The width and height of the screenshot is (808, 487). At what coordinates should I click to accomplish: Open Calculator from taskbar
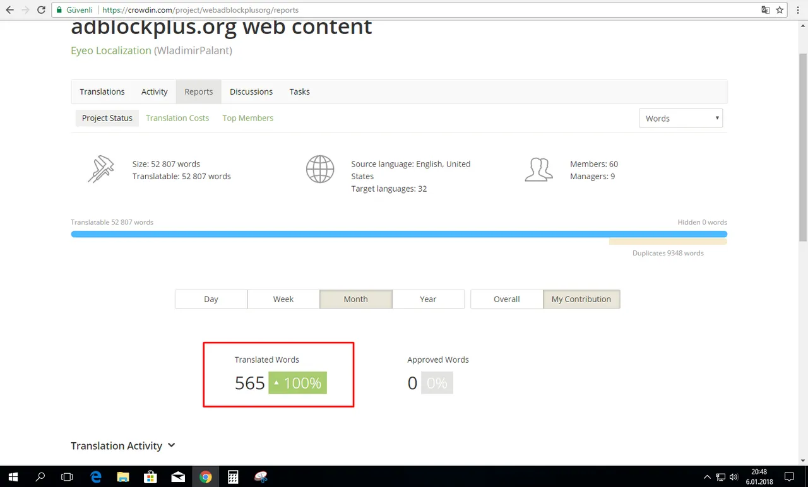coord(233,477)
